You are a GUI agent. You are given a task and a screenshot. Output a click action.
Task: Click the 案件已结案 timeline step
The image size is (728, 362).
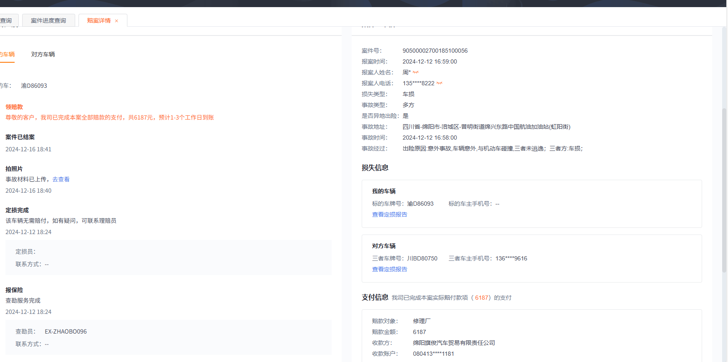coord(20,137)
